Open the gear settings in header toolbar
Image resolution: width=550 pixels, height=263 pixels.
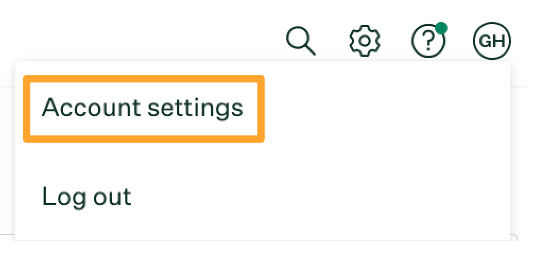(365, 41)
